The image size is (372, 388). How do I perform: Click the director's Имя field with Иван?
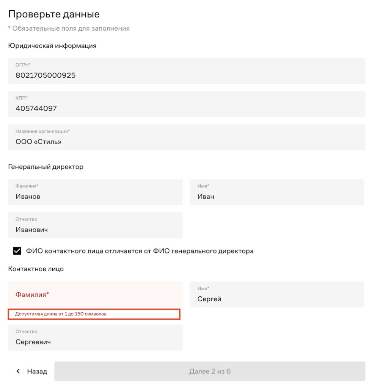276,192
